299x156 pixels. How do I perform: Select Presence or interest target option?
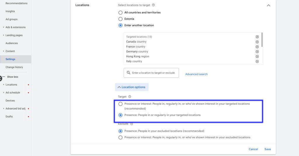[x=120, y=104]
